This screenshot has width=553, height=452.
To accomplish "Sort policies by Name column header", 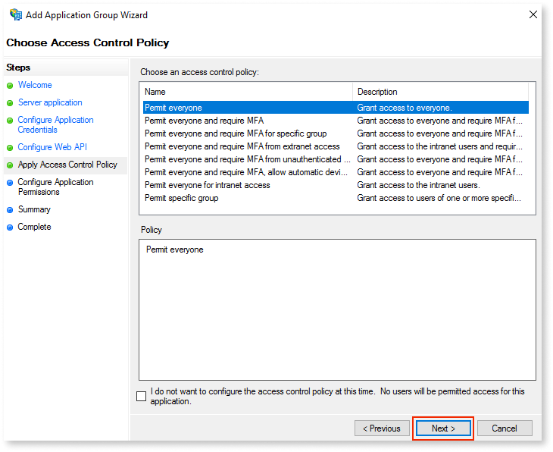I will tap(246, 92).
